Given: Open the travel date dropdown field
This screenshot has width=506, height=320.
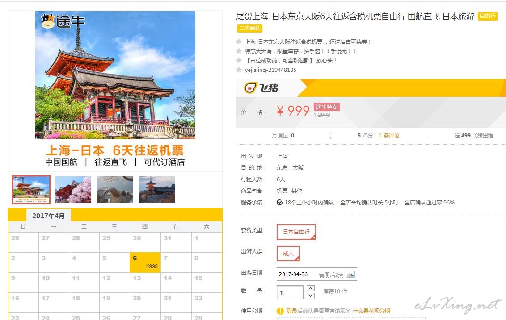Looking at the screenshot, I should (x=316, y=274).
